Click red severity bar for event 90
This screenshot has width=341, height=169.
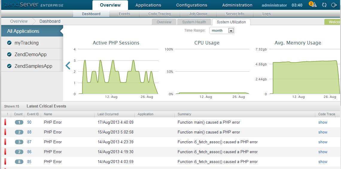coord(5,122)
